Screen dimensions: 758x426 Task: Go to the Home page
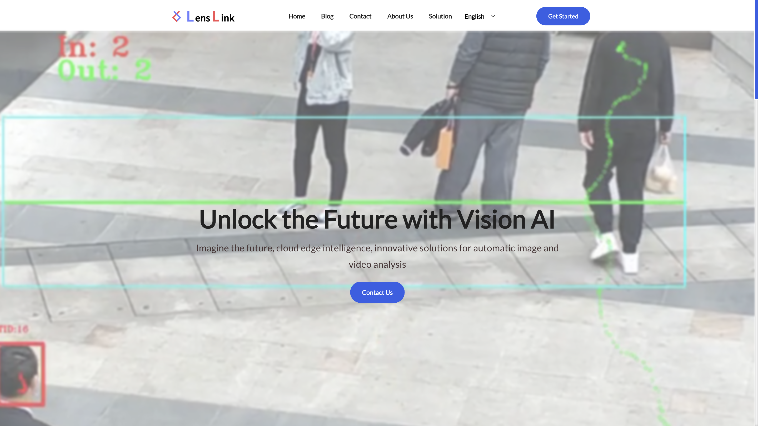click(x=297, y=16)
